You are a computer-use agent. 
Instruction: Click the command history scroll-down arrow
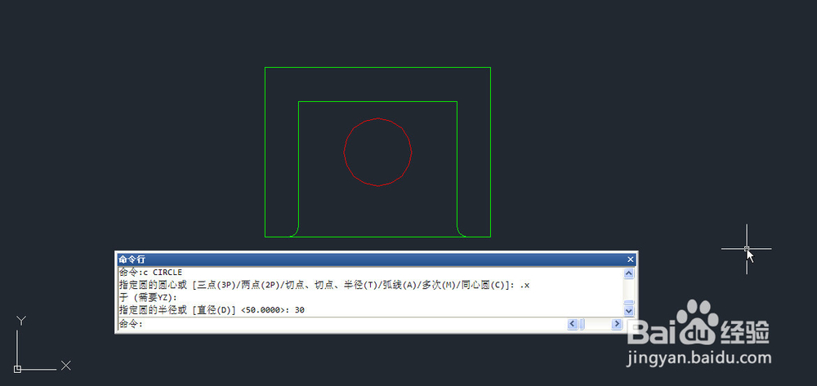pos(629,311)
